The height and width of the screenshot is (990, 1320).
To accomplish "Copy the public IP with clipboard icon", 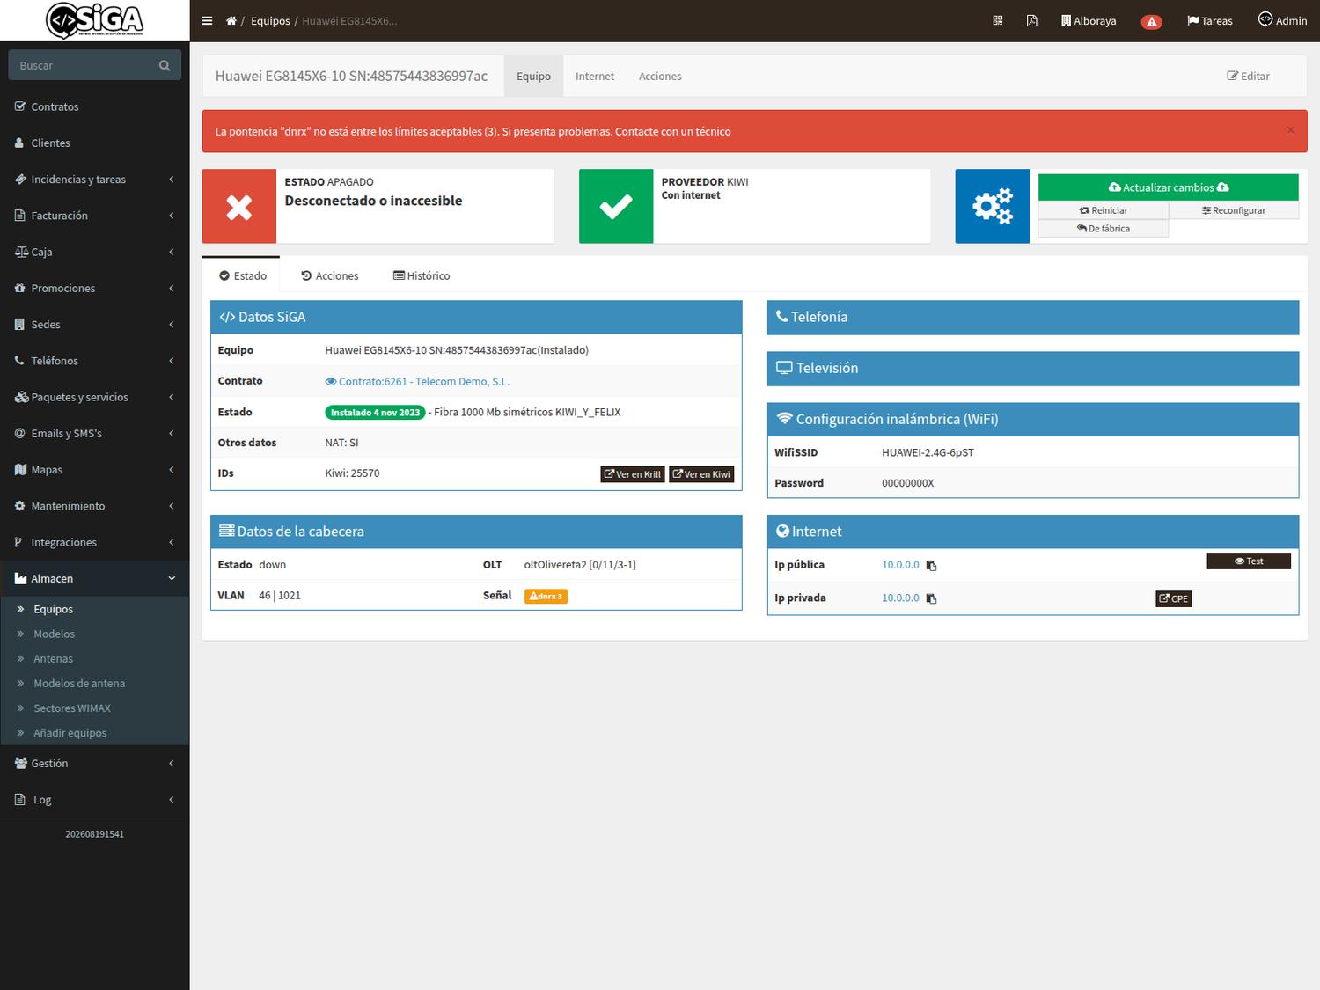I will (x=932, y=566).
